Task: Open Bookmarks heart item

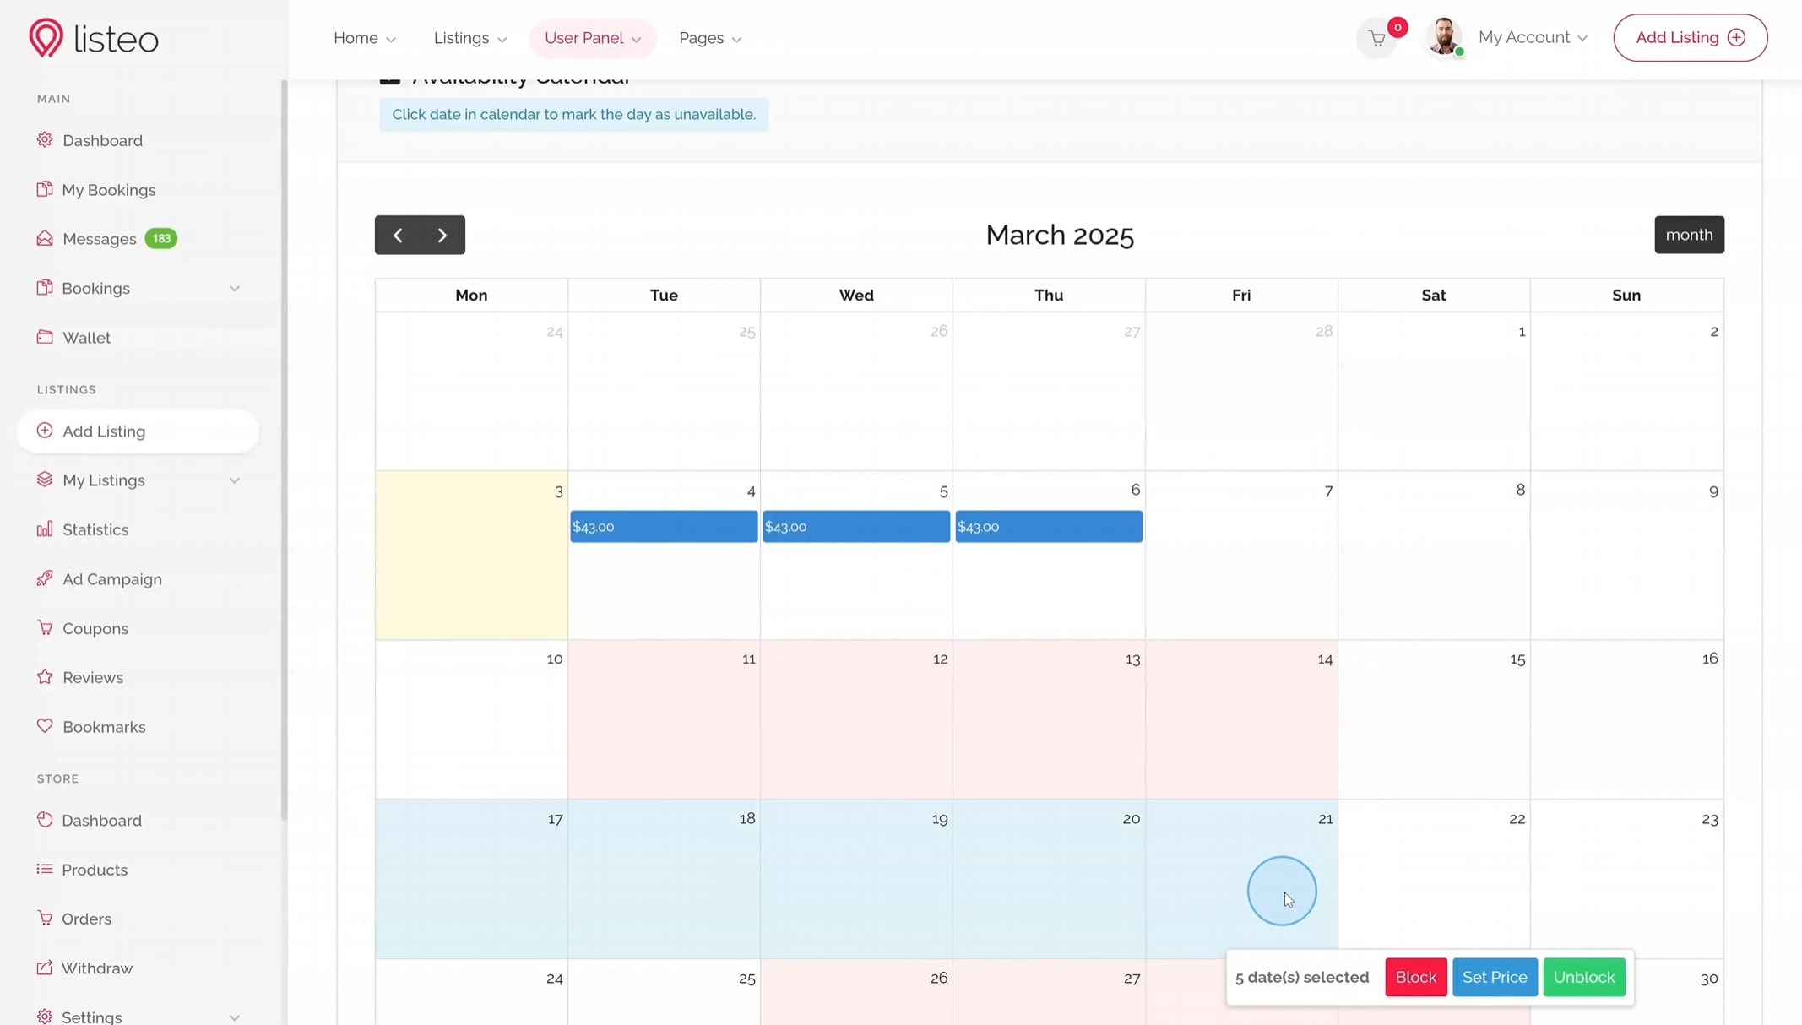Action: pos(103,727)
